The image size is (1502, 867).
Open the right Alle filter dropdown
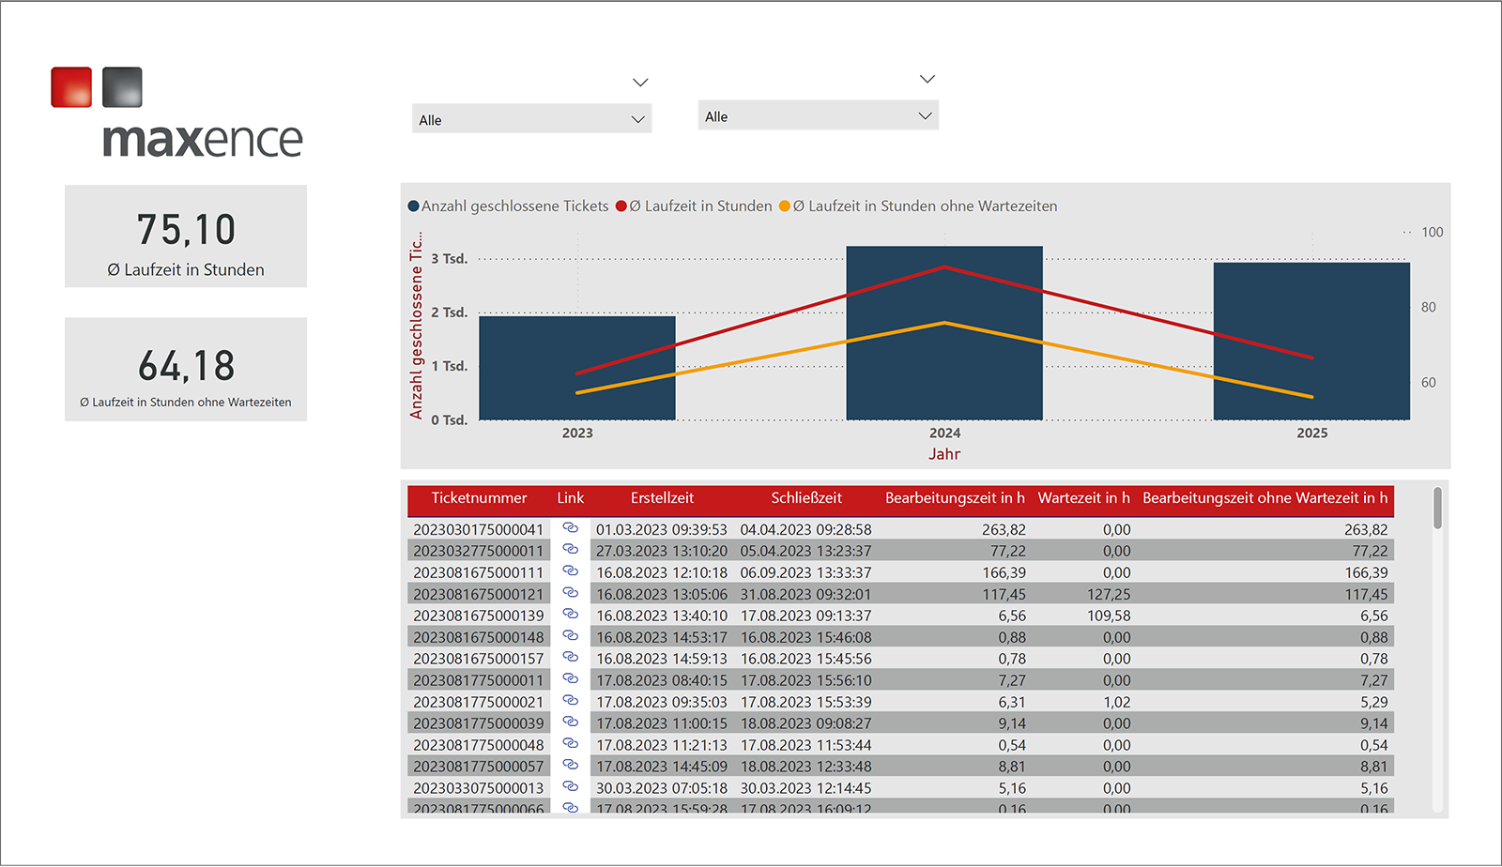point(818,116)
